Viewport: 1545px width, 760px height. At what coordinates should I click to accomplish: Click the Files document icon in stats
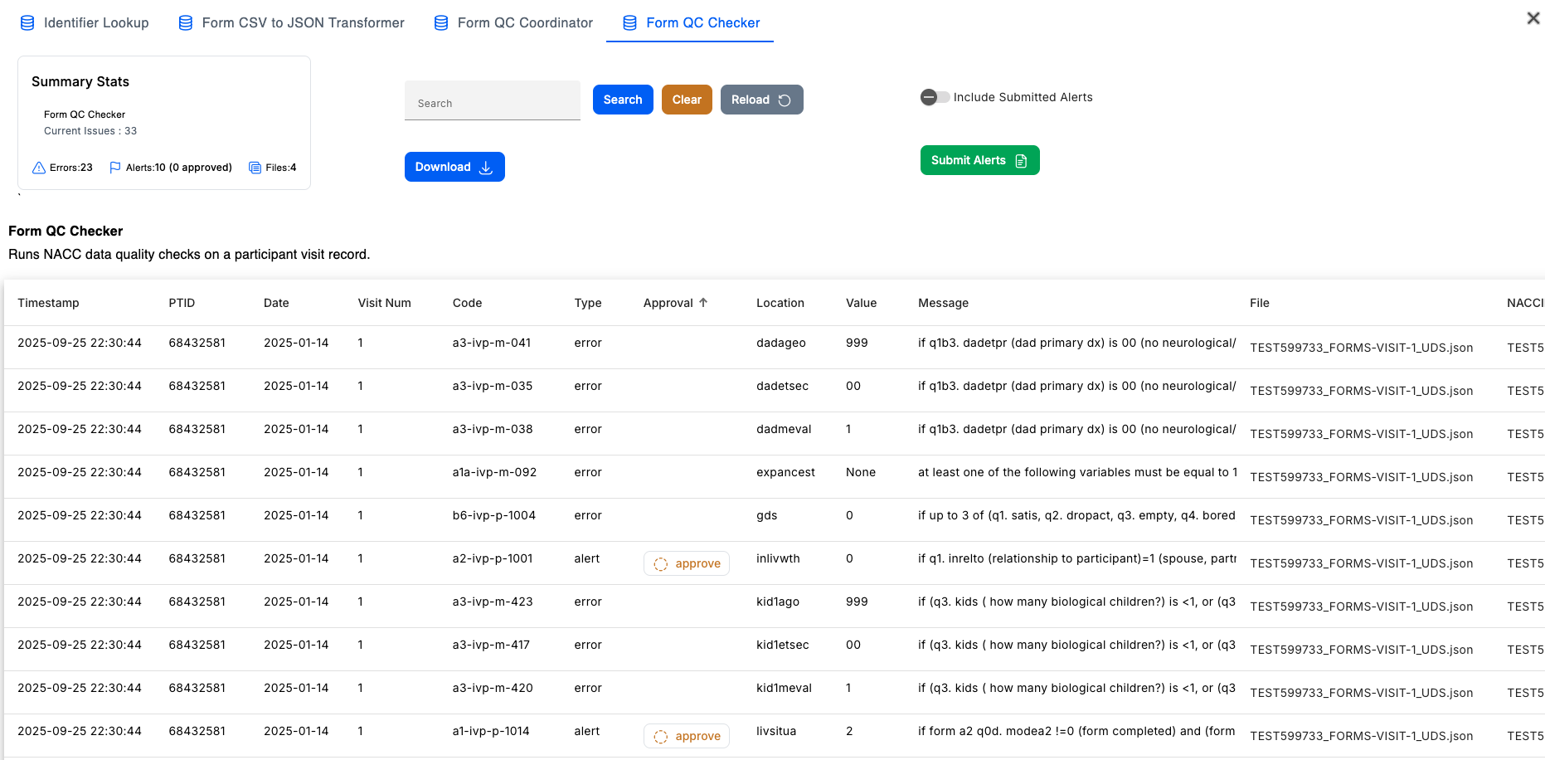(x=255, y=168)
